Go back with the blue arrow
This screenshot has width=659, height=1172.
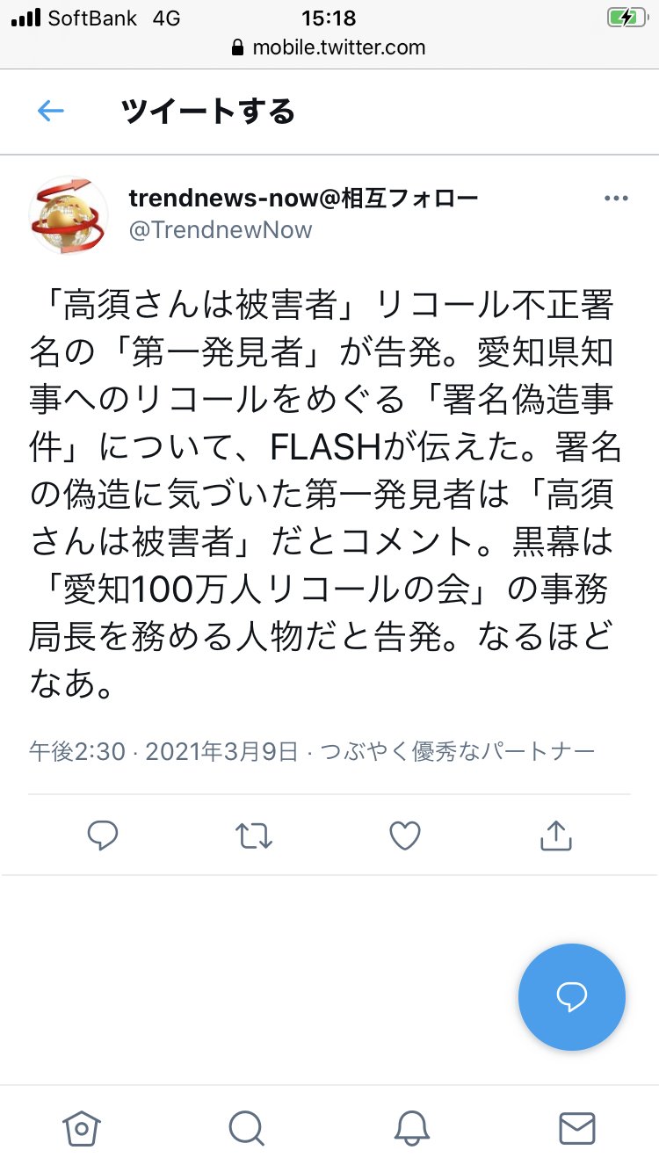coord(51,112)
